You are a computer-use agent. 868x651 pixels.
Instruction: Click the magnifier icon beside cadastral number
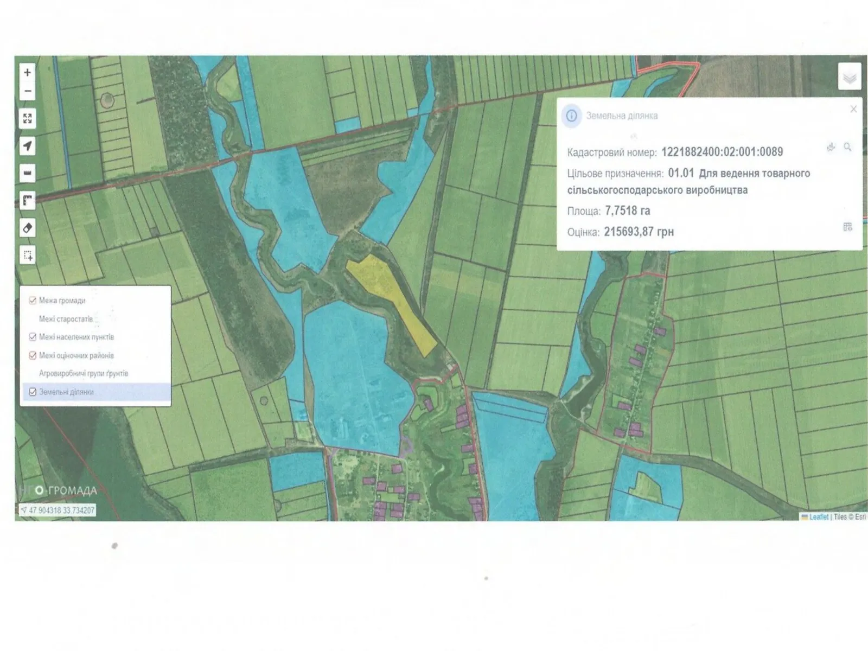click(847, 147)
